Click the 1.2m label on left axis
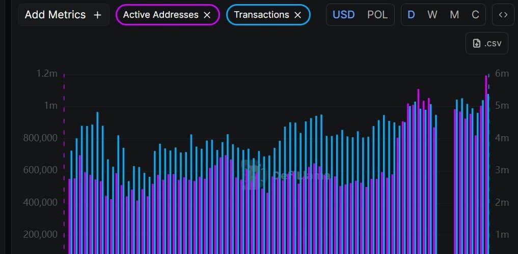 47,74
